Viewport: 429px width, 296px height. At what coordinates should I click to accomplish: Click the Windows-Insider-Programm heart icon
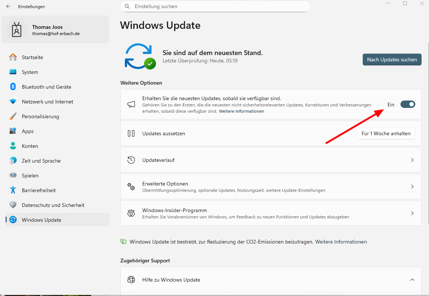tap(131, 213)
